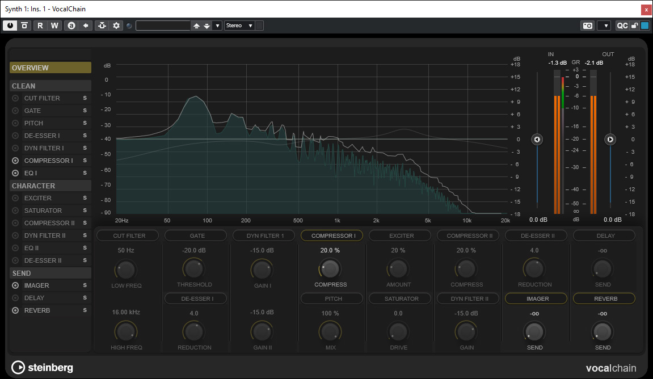The height and width of the screenshot is (379, 653).
Task: Turn off the Reverb module toggle
Action: (x=15, y=310)
